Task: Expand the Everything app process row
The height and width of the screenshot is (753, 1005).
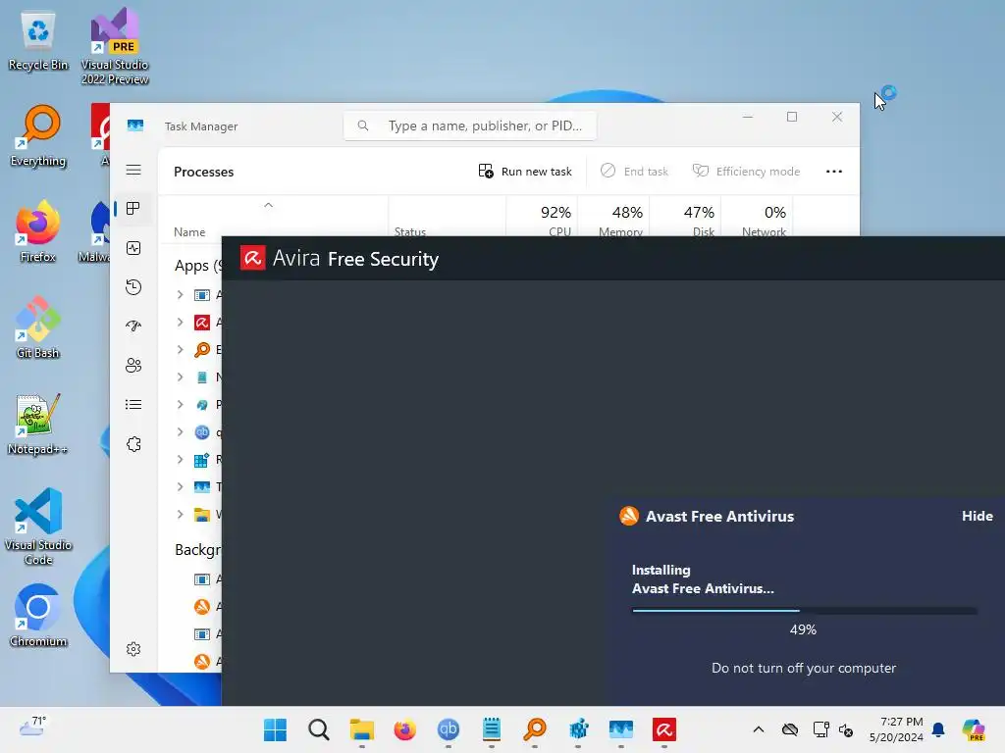Action: [181, 350]
